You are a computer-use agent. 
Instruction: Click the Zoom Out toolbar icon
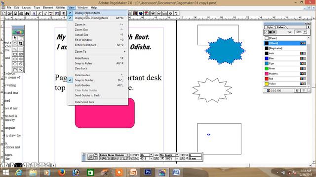pos(159,13)
